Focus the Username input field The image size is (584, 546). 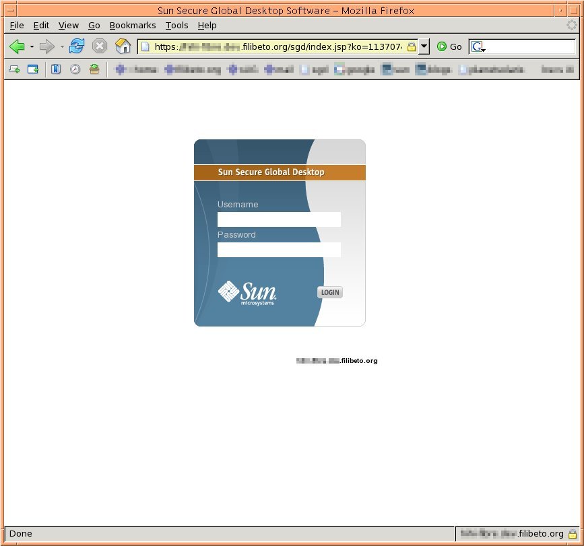(x=279, y=219)
